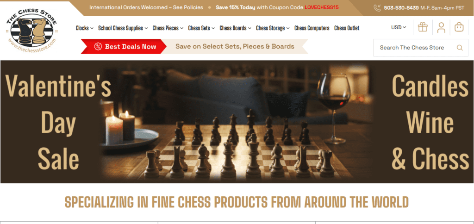Click The Chess Store logo

pos(31,31)
